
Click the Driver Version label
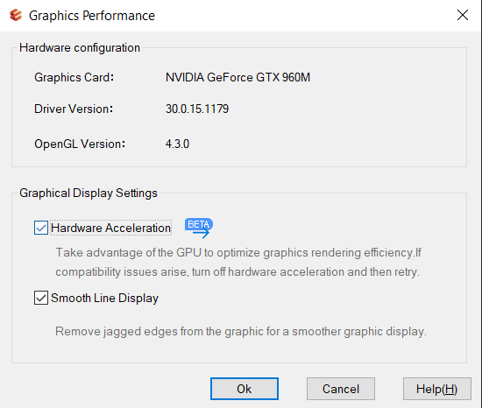(x=74, y=109)
